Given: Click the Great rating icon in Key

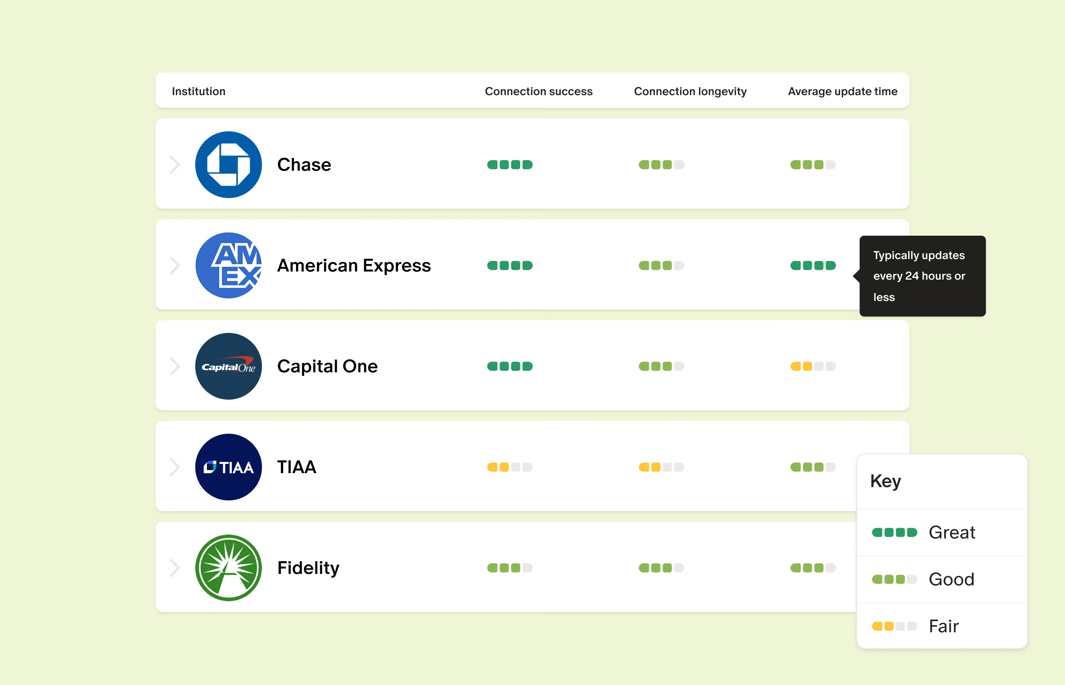Looking at the screenshot, I should [x=894, y=532].
